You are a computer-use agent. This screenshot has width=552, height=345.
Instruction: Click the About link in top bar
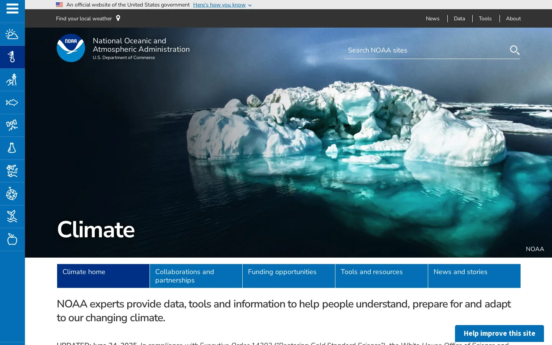(513, 18)
